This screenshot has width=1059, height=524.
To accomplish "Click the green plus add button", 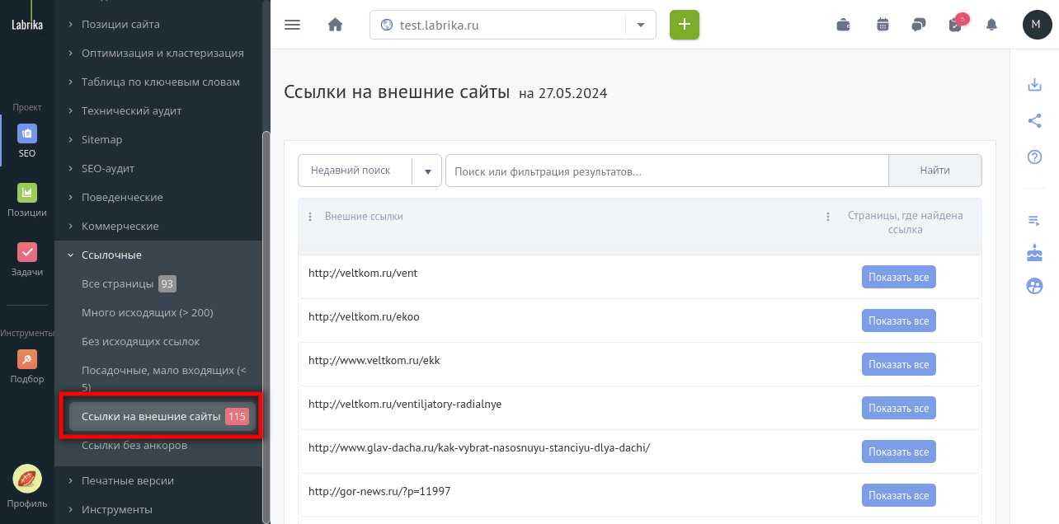I will pos(685,25).
